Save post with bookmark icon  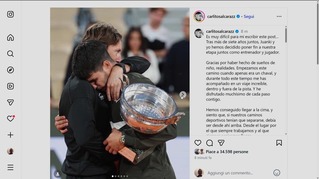pyautogui.click(x=279, y=143)
